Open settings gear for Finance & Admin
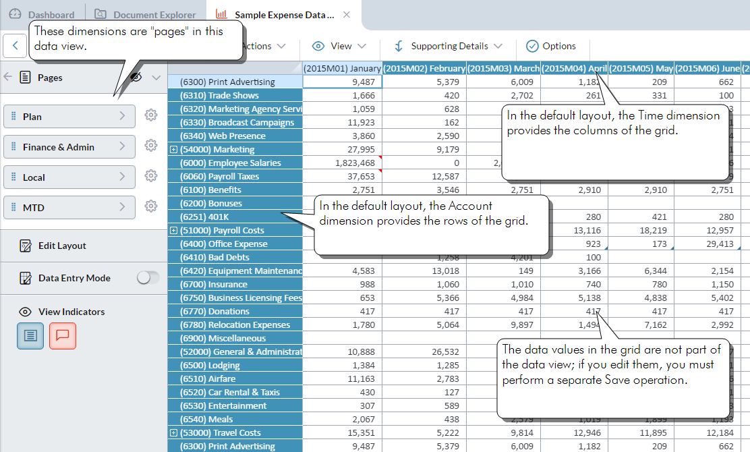The image size is (750, 452). click(151, 146)
